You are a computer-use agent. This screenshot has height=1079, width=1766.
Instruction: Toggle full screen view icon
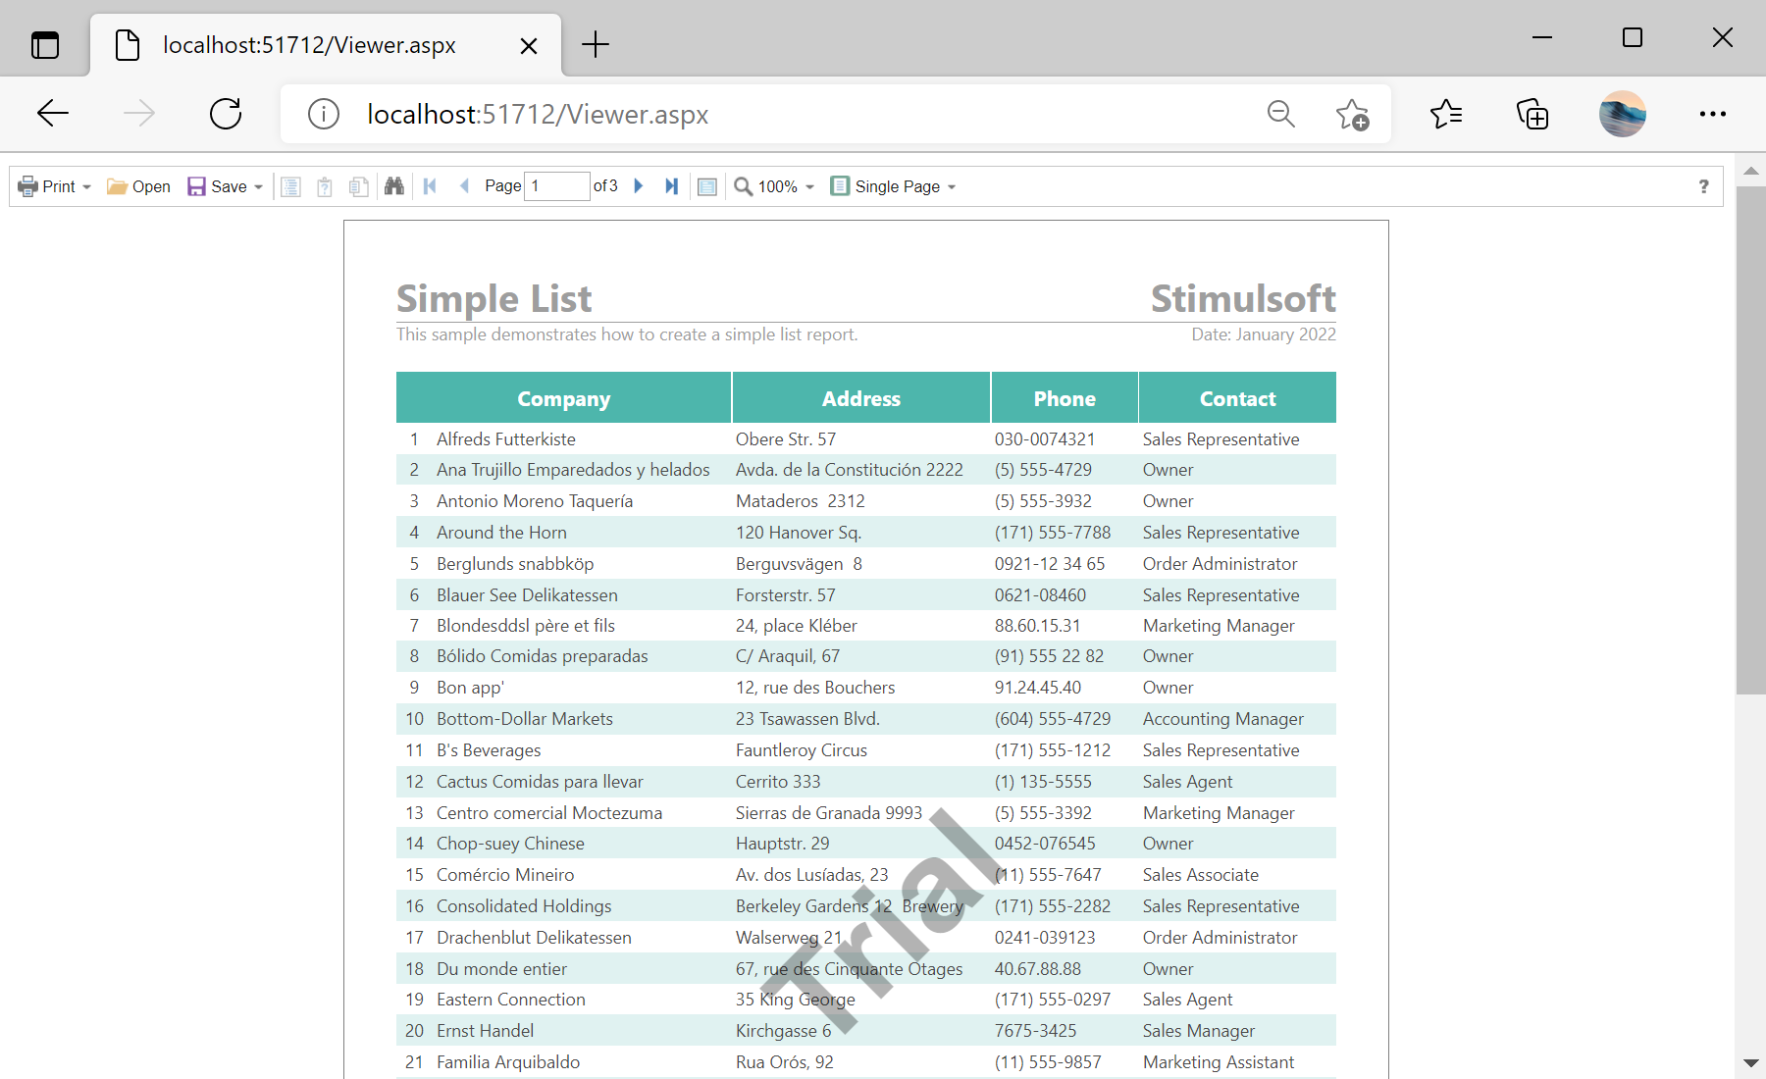click(x=707, y=186)
